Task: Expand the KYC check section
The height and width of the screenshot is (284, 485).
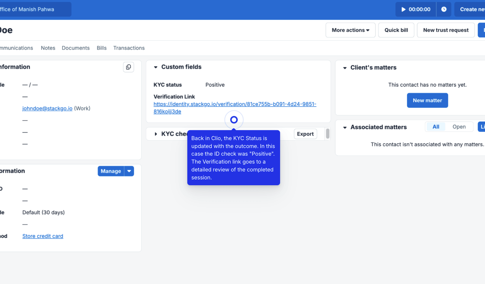Action: coord(156,134)
